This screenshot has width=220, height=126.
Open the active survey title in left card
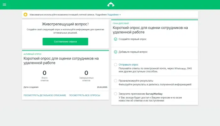click(x=61, y=60)
